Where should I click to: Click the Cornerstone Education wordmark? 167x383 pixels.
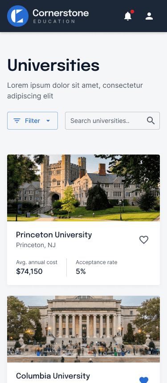click(x=61, y=16)
